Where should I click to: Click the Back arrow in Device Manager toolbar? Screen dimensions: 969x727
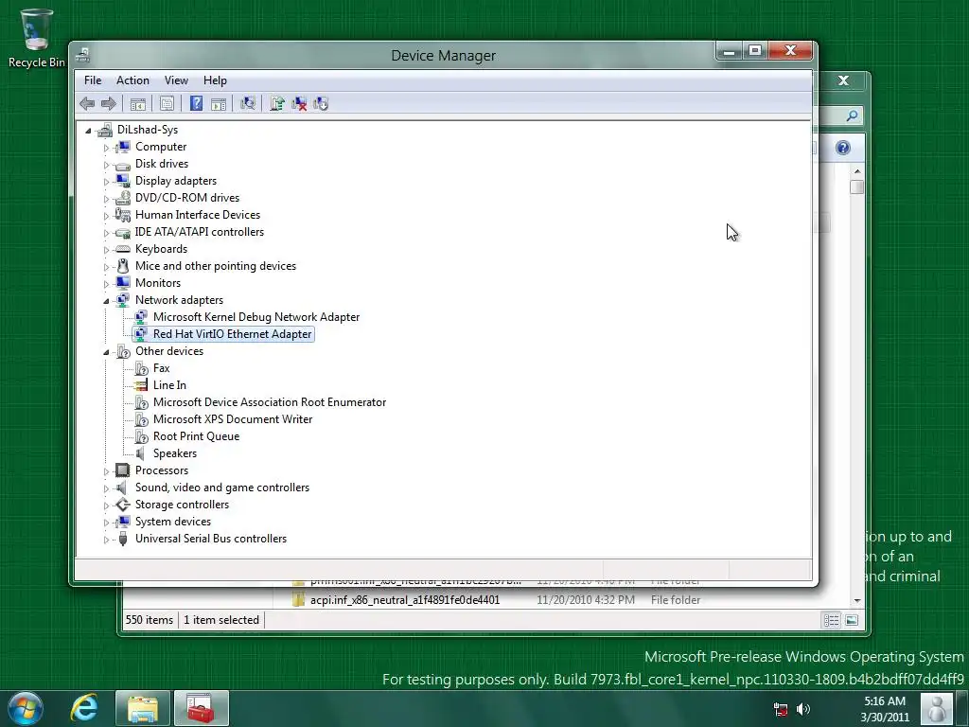tap(87, 104)
